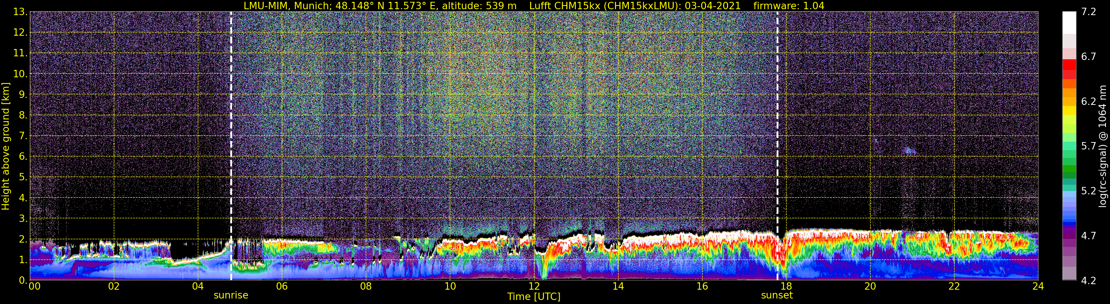Click the height axis tick label "11."
This screenshot has width=1110, height=304.
[20, 53]
